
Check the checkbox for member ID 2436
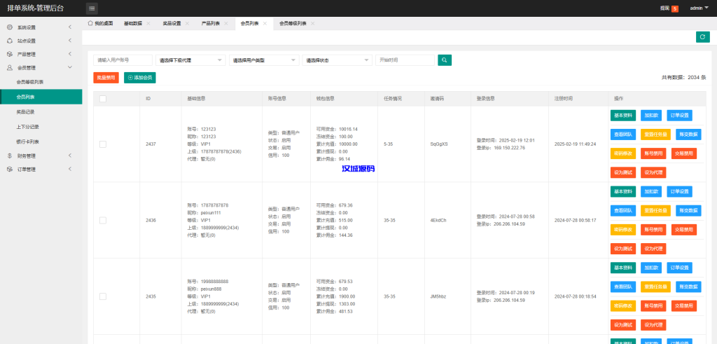pos(103,220)
